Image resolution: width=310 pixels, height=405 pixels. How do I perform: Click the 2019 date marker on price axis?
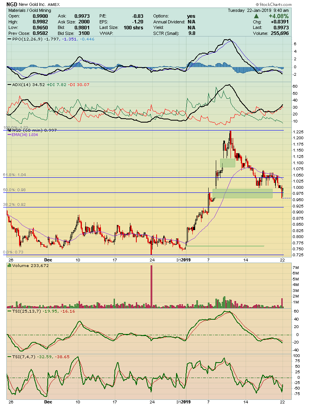(186, 260)
